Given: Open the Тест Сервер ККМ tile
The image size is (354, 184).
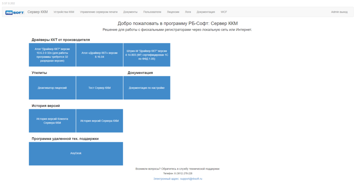Looking at the screenshot, I should point(100,88).
